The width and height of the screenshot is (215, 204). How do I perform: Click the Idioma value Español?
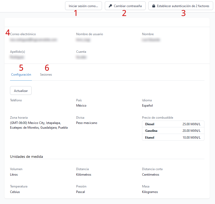(x=147, y=106)
